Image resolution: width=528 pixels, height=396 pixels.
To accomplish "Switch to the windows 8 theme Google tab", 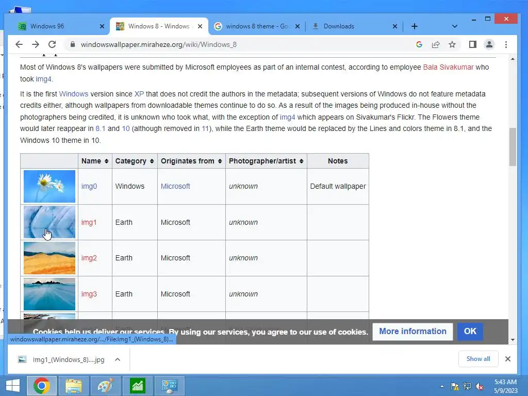I will pyautogui.click(x=256, y=26).
